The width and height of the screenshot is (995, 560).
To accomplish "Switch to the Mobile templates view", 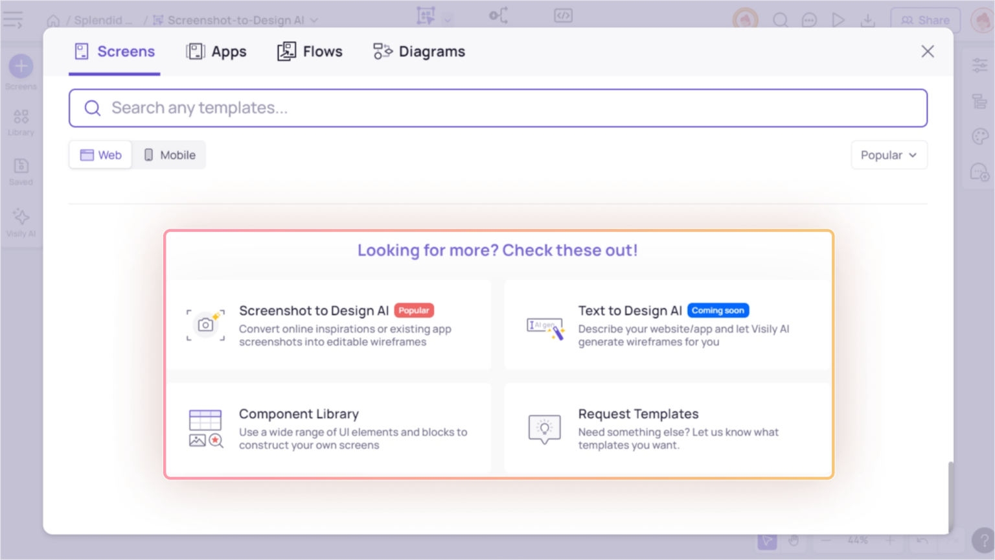I will coord(169,155).
